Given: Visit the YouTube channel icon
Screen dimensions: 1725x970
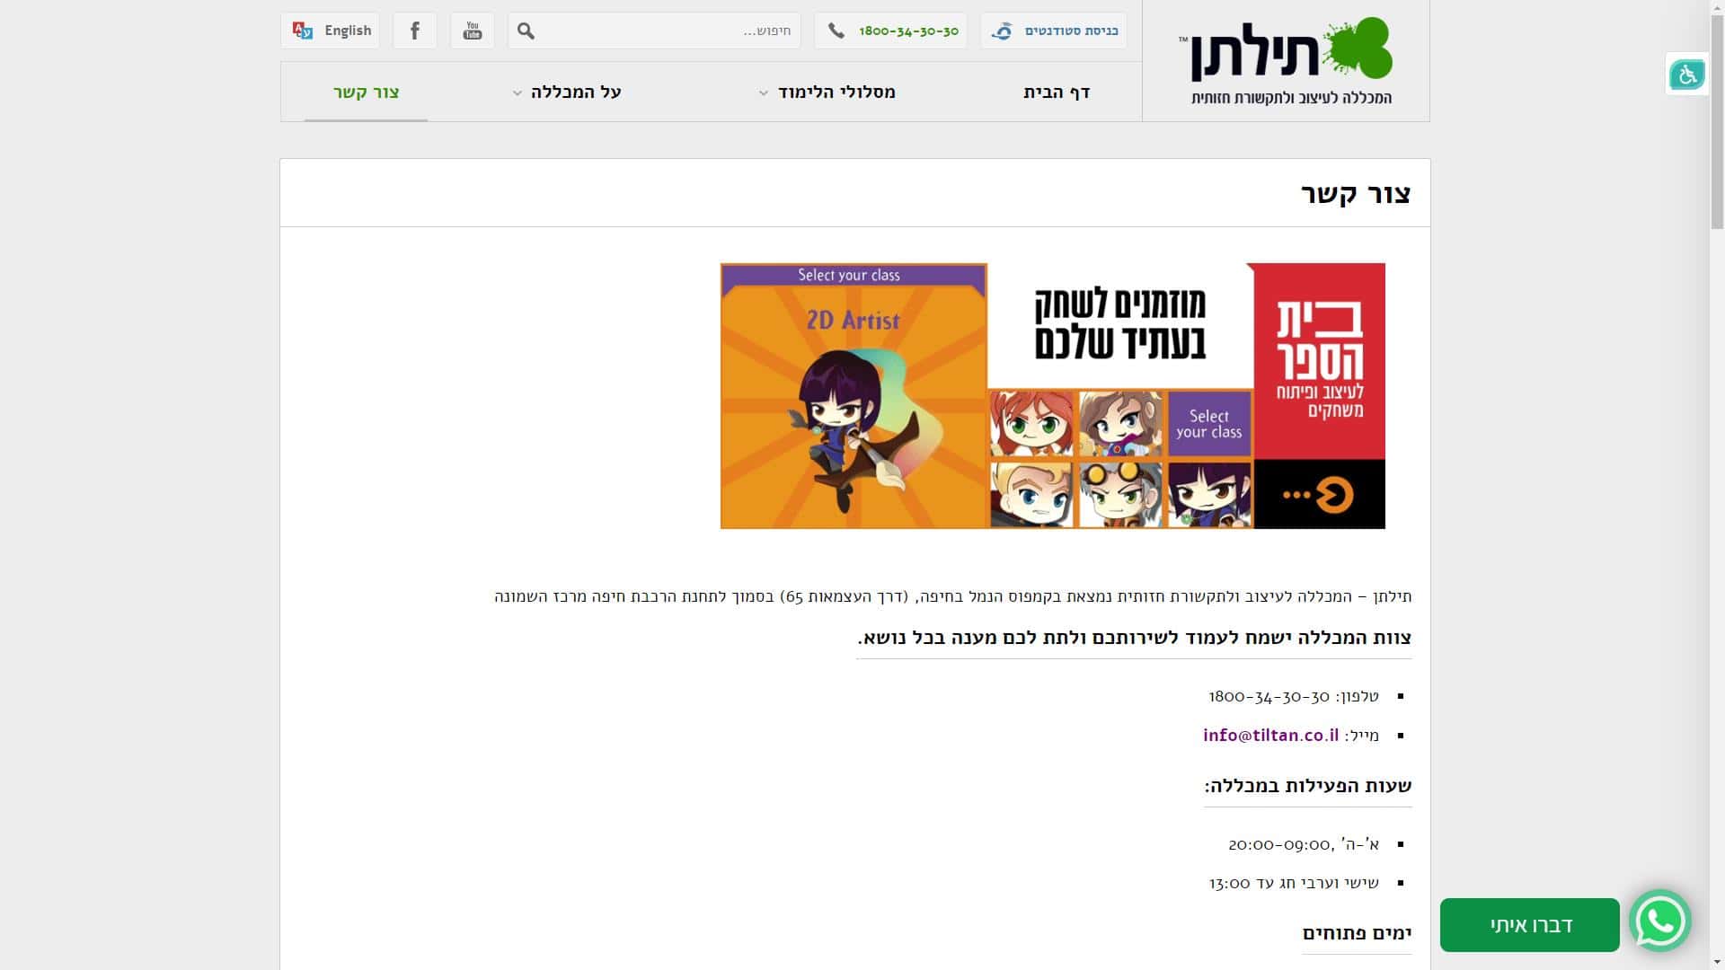Looking at the screenshot, I should tap(473, 31).
